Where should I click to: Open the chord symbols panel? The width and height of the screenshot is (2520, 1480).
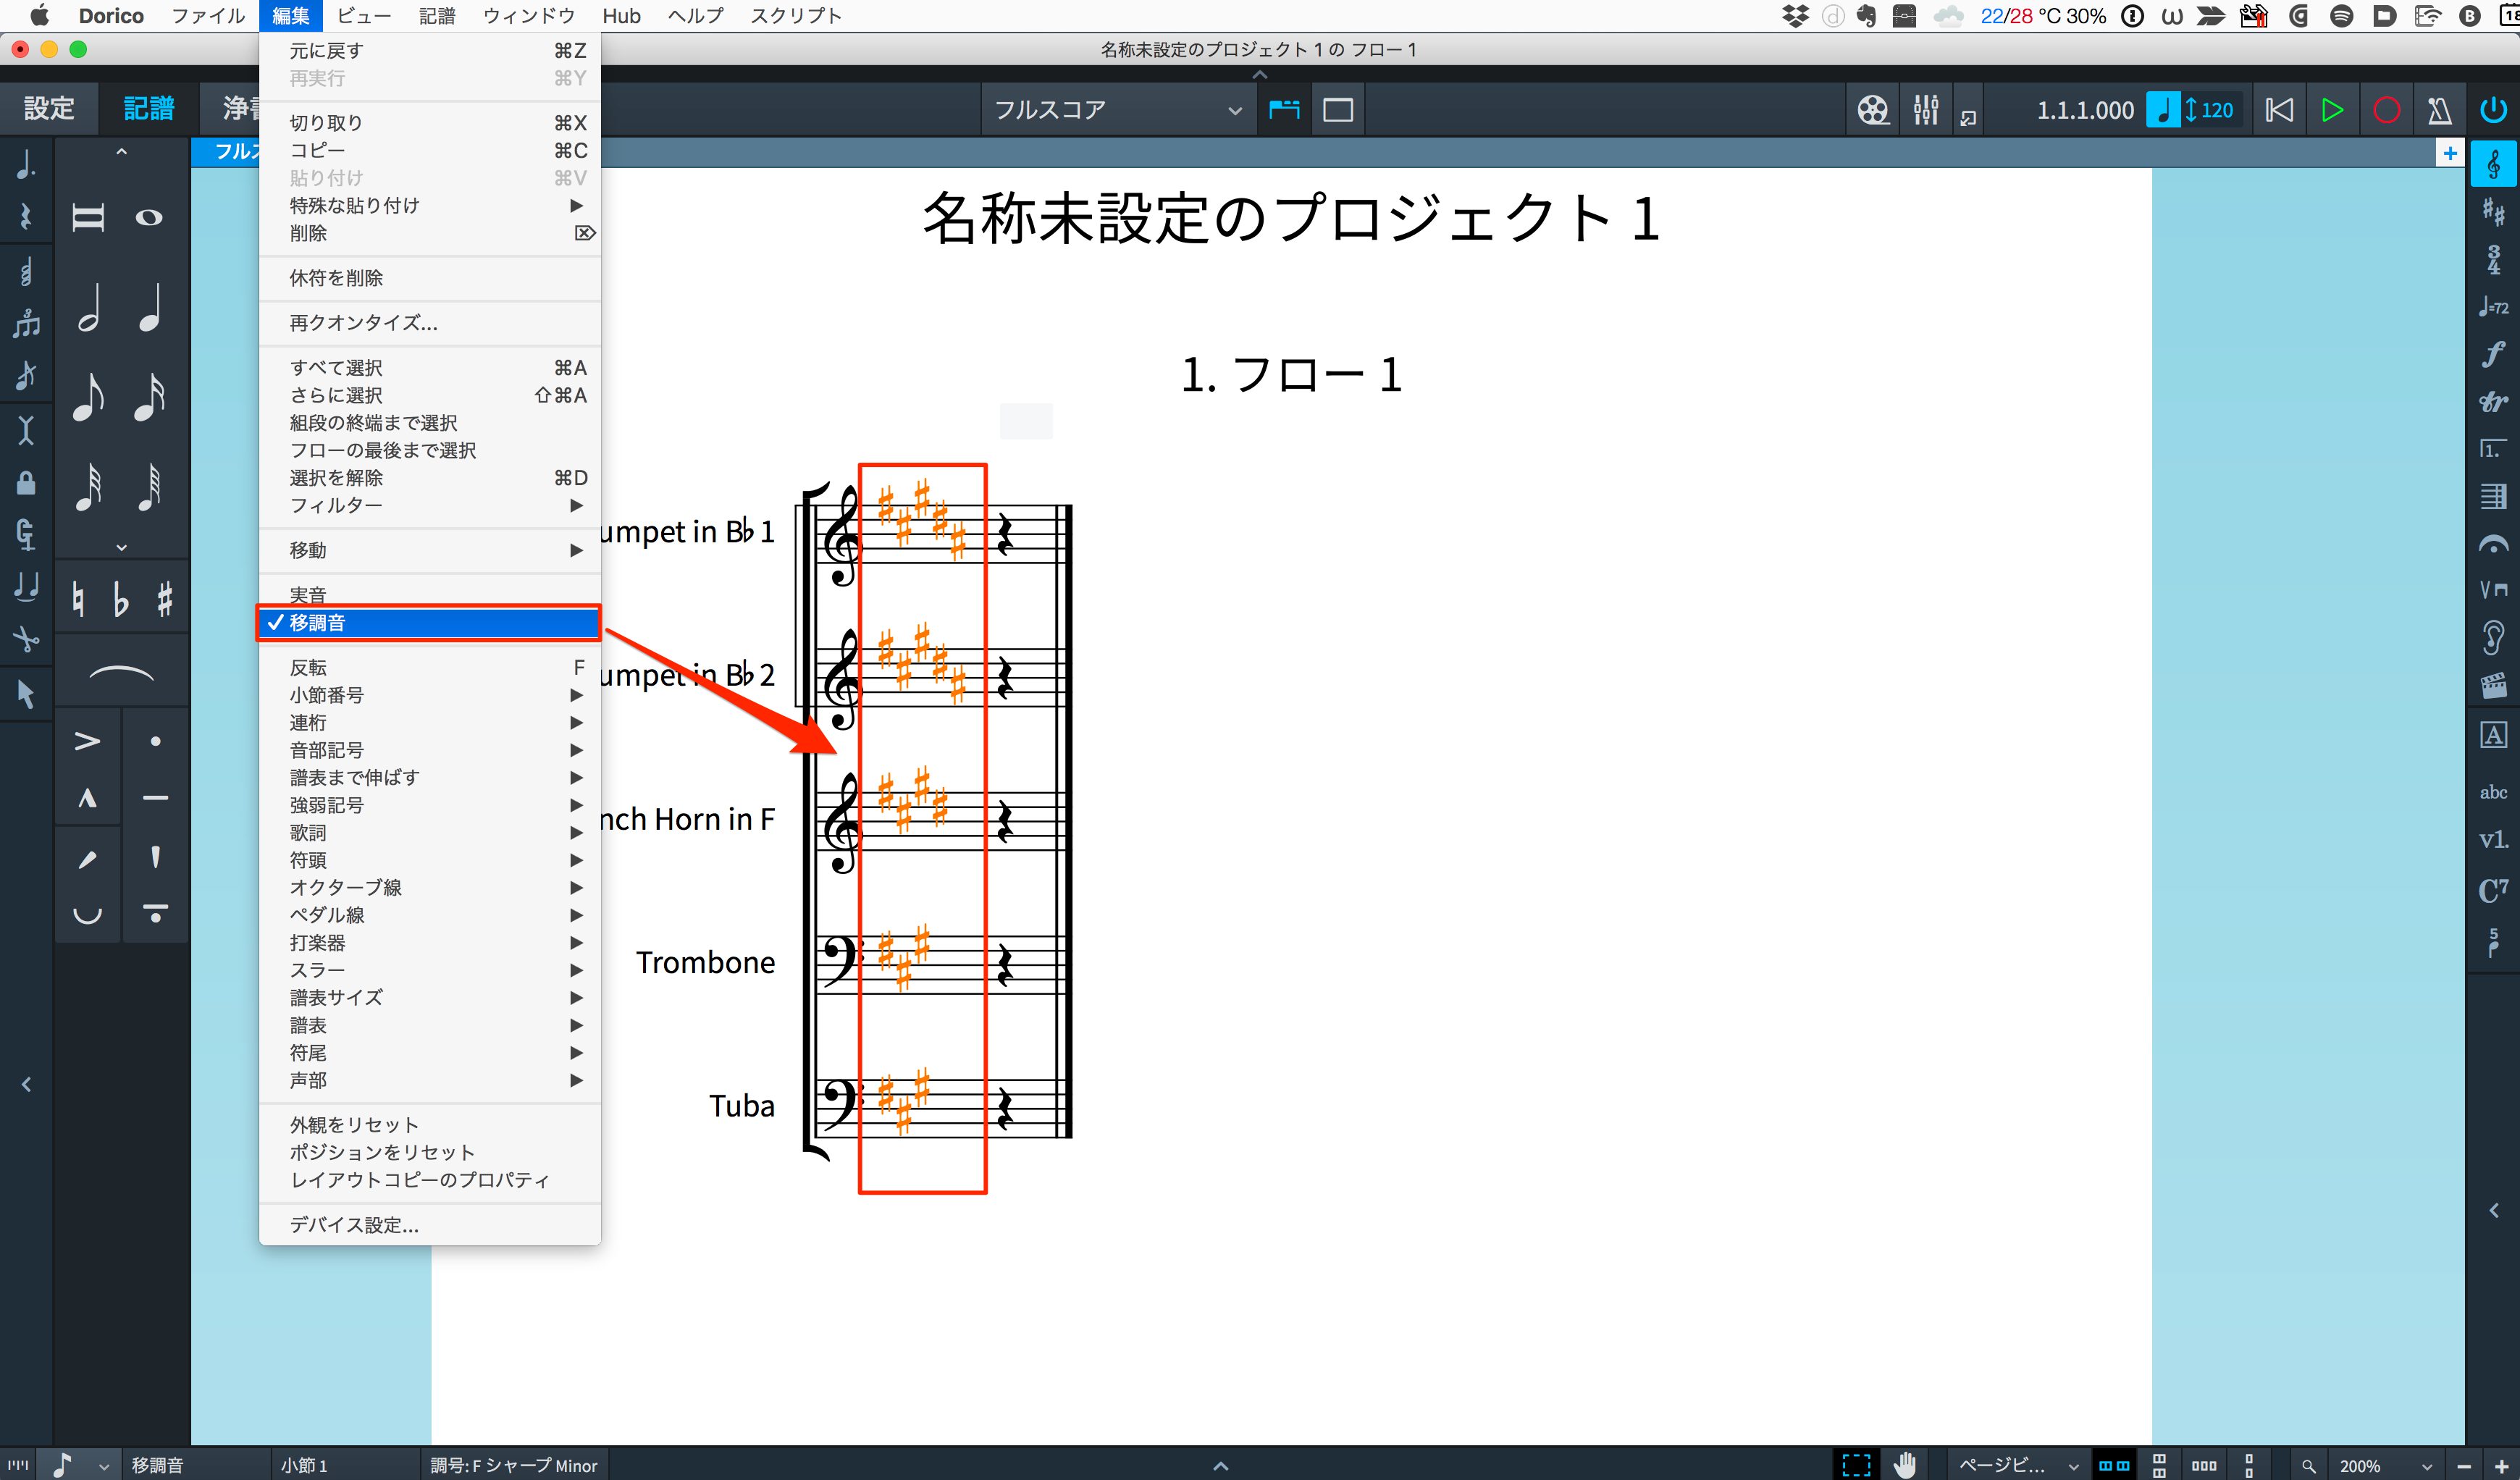[2493, 889]
